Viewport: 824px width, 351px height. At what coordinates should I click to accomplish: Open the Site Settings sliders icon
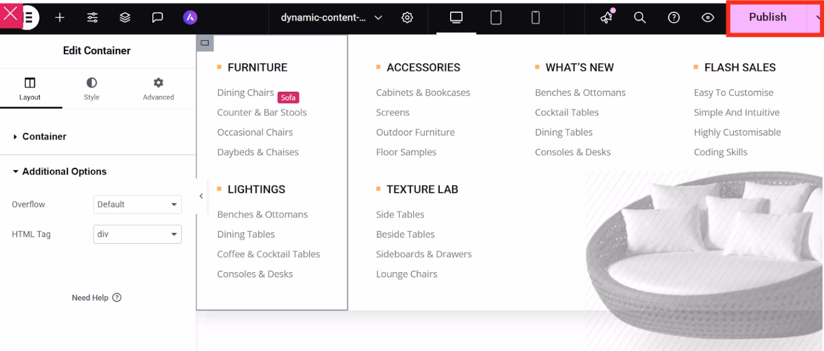coord(92,17)
